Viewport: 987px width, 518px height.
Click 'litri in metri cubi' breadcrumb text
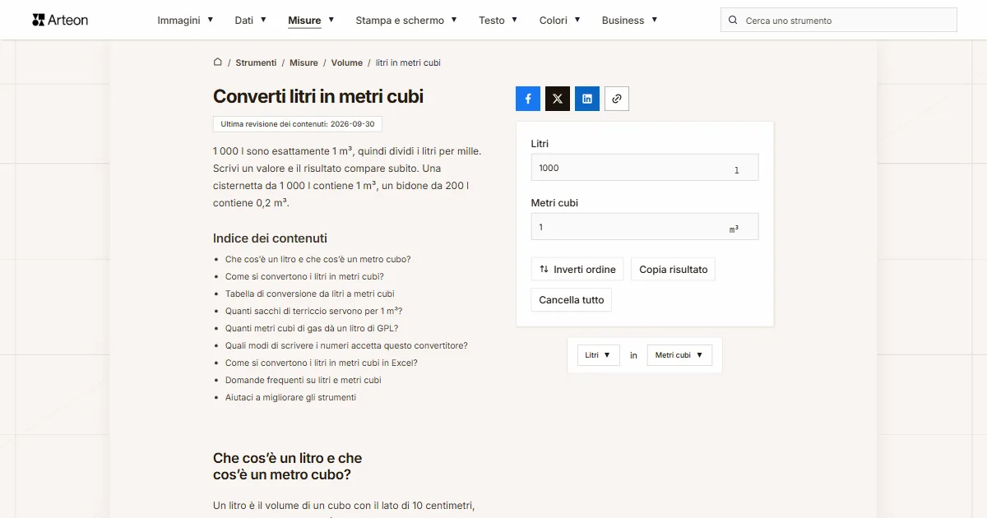pyautogui.click(x=409, y=62)
